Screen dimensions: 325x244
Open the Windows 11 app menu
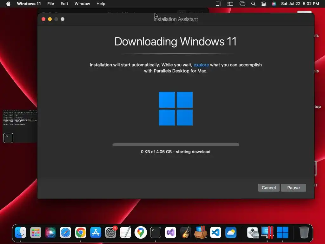(29, 3)
